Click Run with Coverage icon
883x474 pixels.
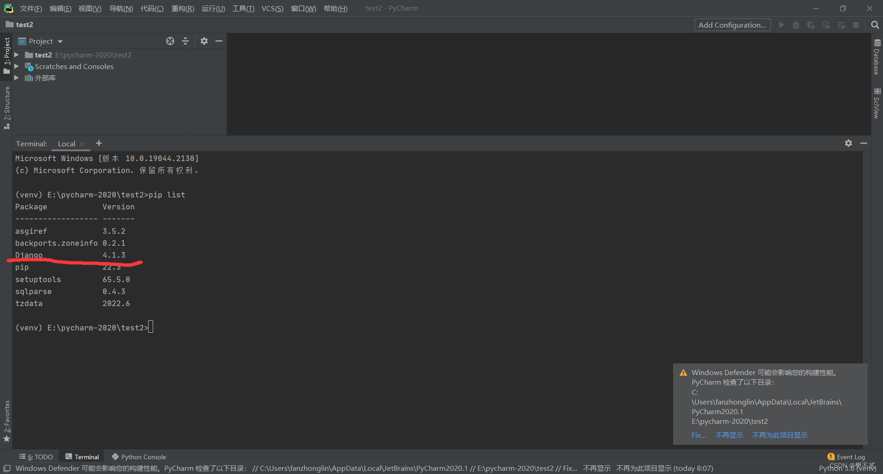click(811, 25)
